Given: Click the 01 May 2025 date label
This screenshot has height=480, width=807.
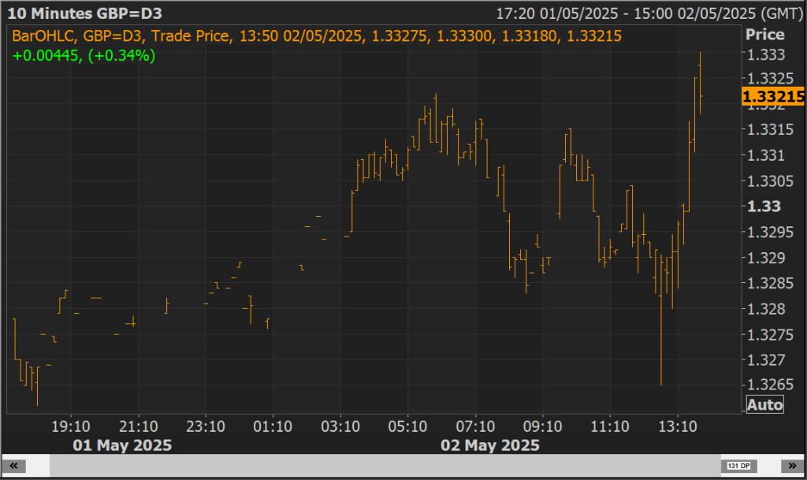Looking at the screenshot, I should [122, 445].
